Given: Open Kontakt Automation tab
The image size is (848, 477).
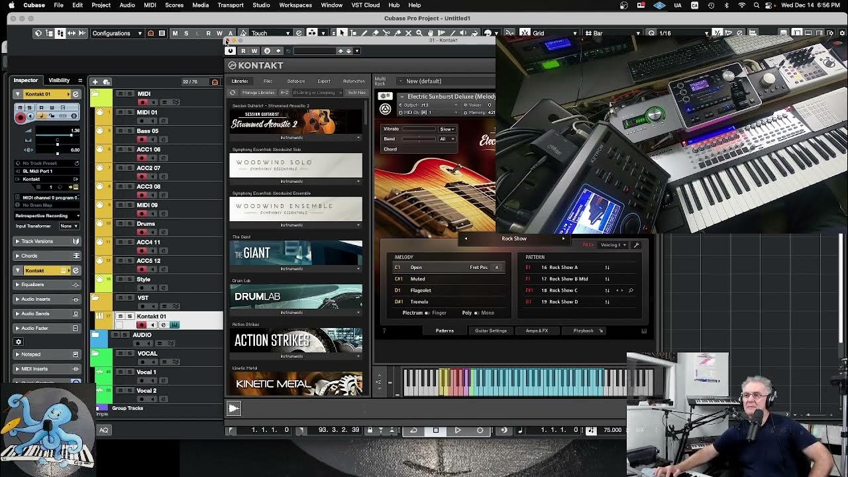Looking at the screenshot, I should coord(354,81).
